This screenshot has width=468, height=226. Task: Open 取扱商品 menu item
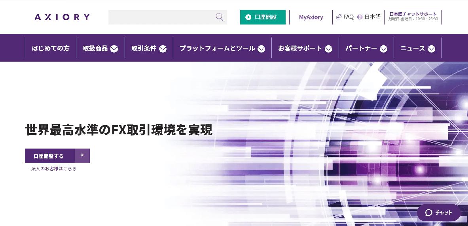[95, 48]
